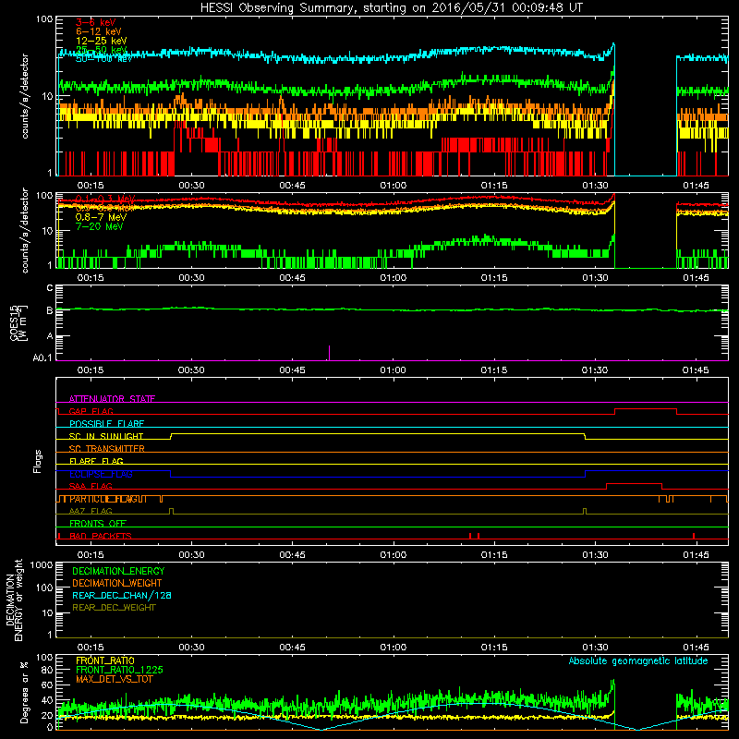The height and width of the screenshot is (739, 739).
Task: Click the 80 tick label on the Degrees axis
Action: 47,669
